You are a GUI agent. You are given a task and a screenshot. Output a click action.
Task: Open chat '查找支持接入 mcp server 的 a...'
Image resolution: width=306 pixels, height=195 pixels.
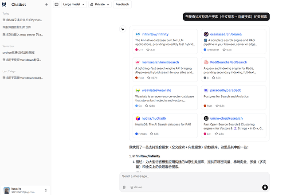point(23,35)
